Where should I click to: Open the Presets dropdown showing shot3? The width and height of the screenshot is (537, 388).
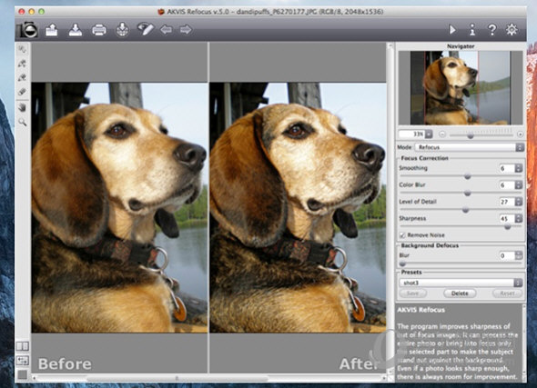(461, 283)
